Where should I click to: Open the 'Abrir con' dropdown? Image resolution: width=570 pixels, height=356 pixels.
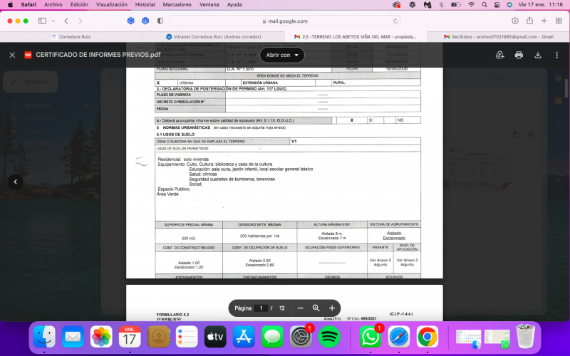(282, 55)
